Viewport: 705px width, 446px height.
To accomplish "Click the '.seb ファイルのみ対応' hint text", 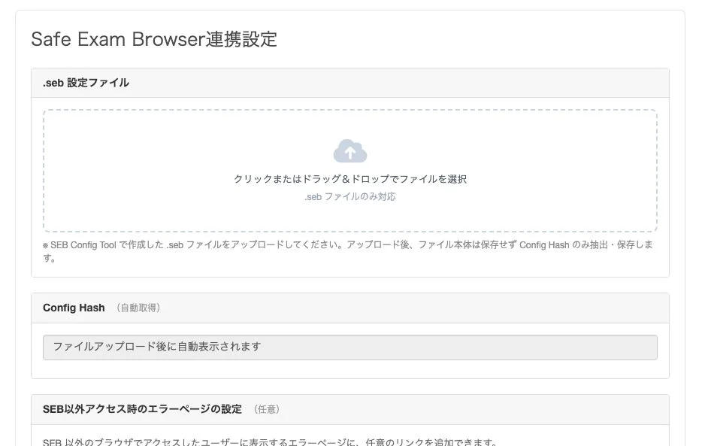I will (349, 196).
